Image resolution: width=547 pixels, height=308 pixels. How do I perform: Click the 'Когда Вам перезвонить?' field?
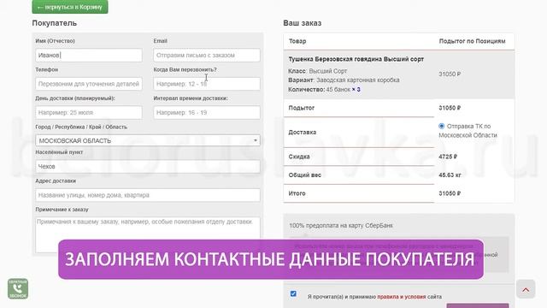(x=207, y=84)
